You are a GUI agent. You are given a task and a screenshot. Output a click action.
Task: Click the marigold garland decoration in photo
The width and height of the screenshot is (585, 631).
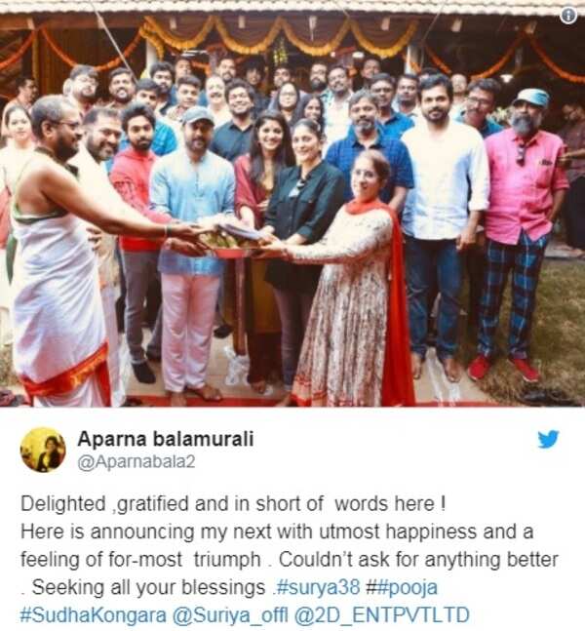click(282, 36)
